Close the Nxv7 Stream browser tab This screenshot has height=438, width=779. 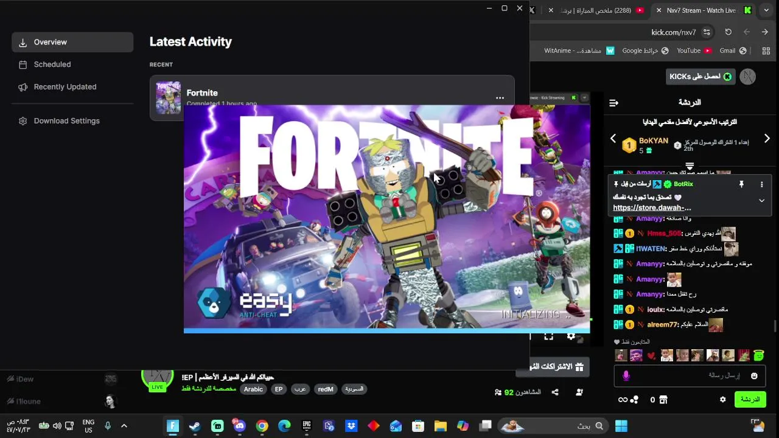pos(658,10)
